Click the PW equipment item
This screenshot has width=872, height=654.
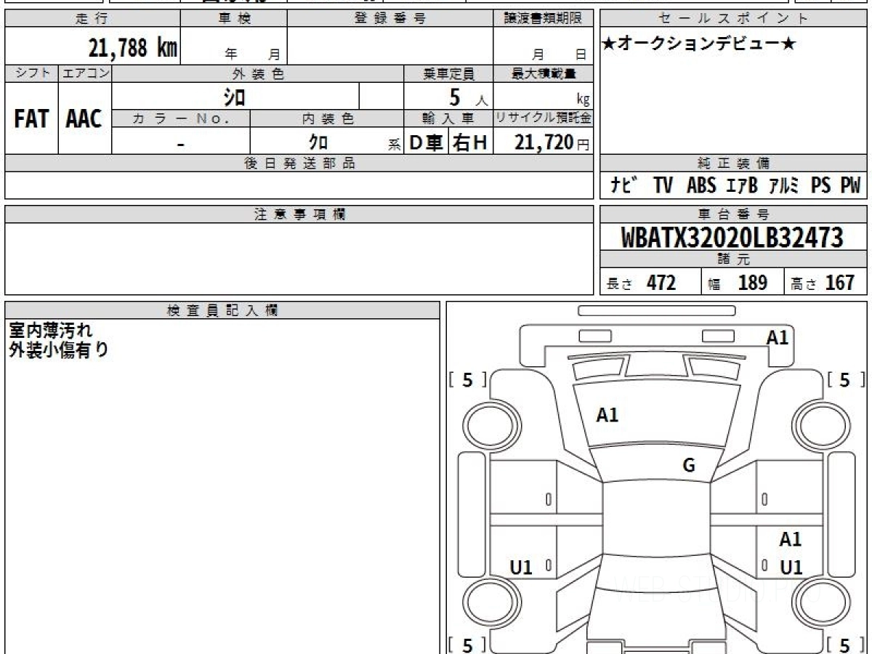[850, 185]
